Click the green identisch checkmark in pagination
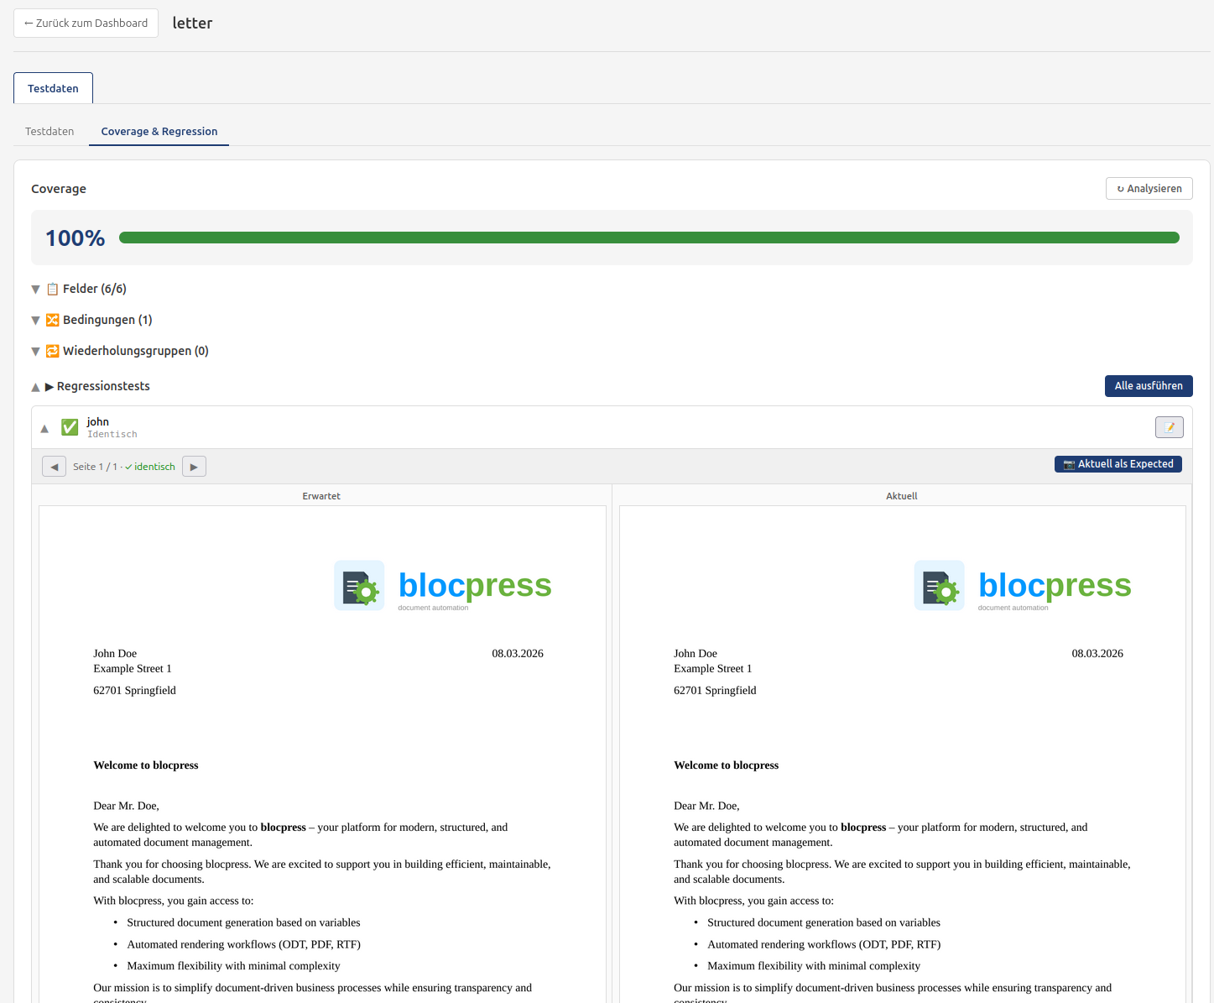1214x1003 pixels. [128, 466]
